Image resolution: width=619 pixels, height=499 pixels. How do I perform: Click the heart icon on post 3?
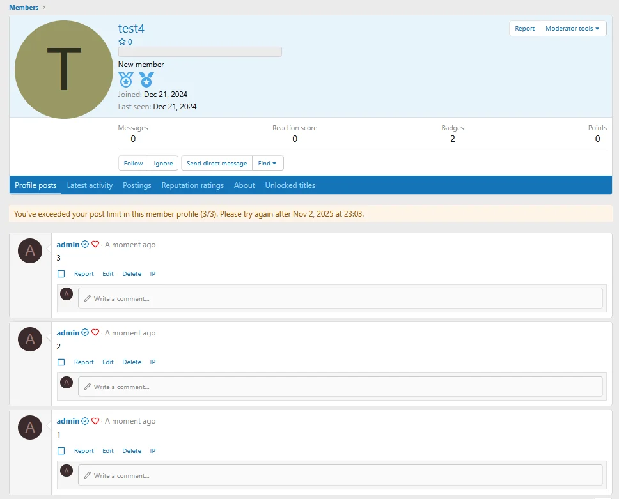[95, 245]
